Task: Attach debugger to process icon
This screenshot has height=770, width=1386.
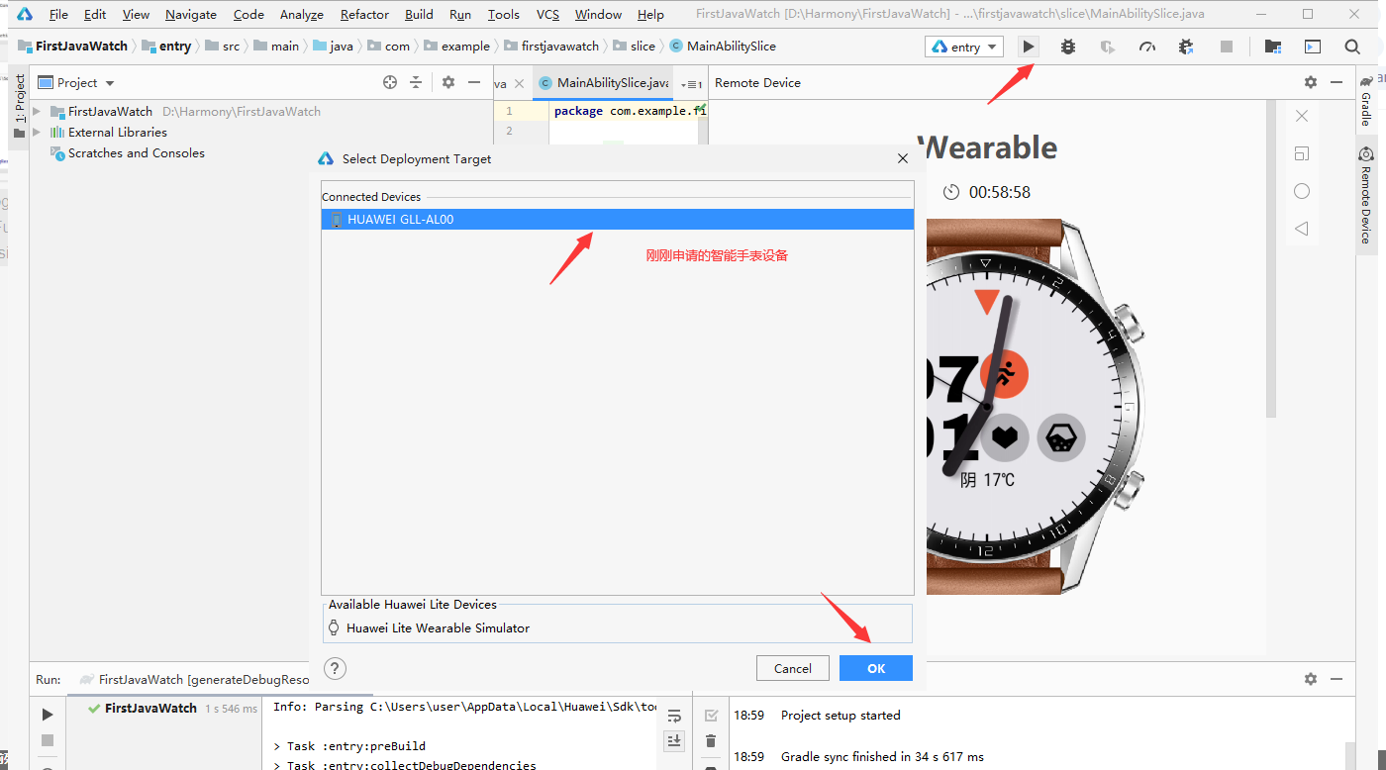Action: [x=1186, y=47]
